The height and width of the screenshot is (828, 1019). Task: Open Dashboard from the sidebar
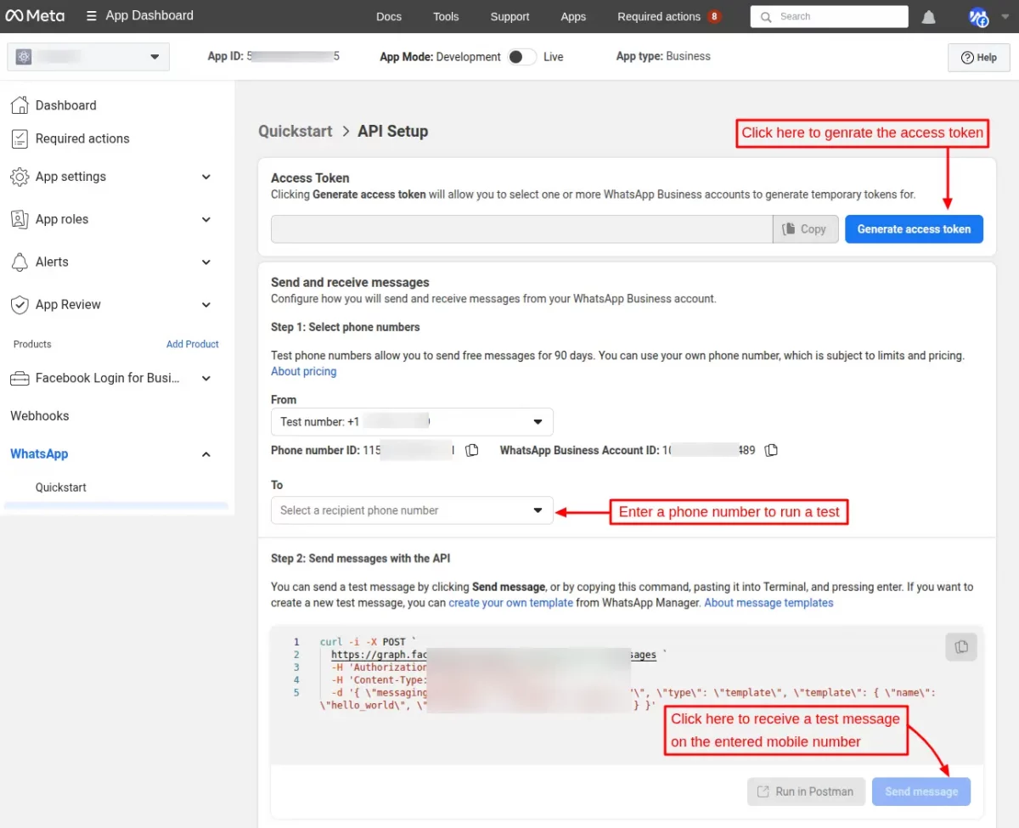[x=65, y=104]
